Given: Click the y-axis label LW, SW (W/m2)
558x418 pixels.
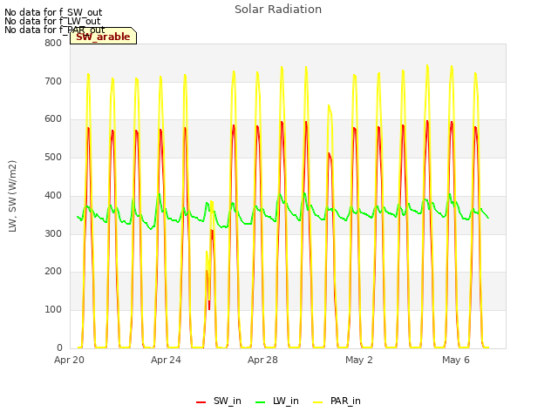Looking at the screenshot, I should [x=12, y=196].
